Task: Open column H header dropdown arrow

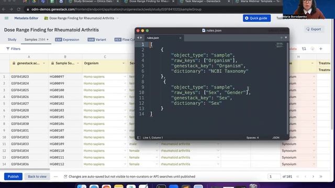Action: (x=312, y=63)
